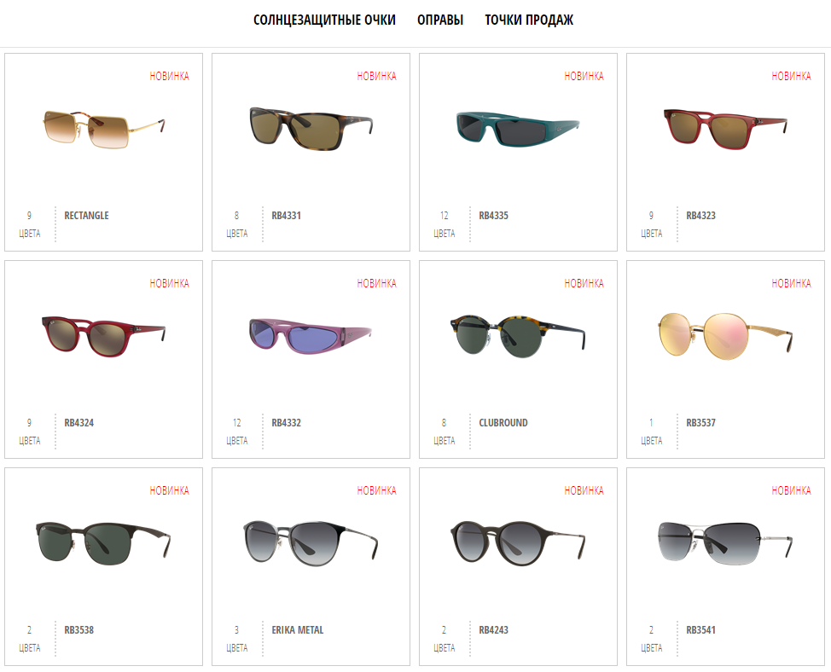Open the Солнцезащитные очки menu
Viewport: 831px width, 672px height.
point(324,20)
